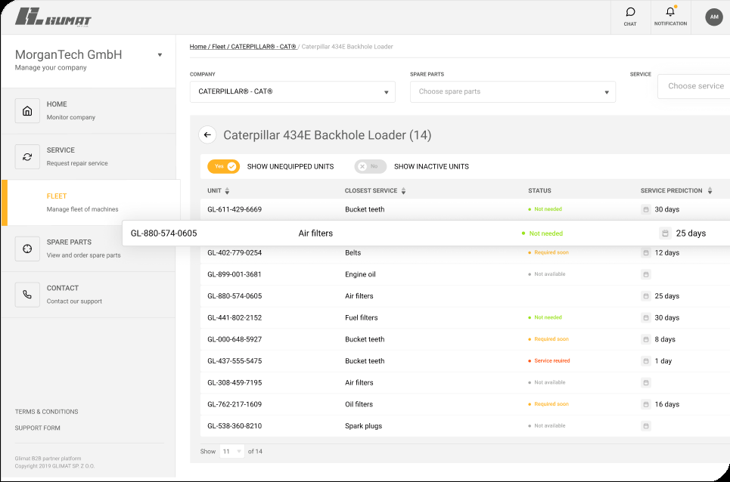
Task: Click calendar icon in GL-899-001-3681 row
Action: click(646, 274)
